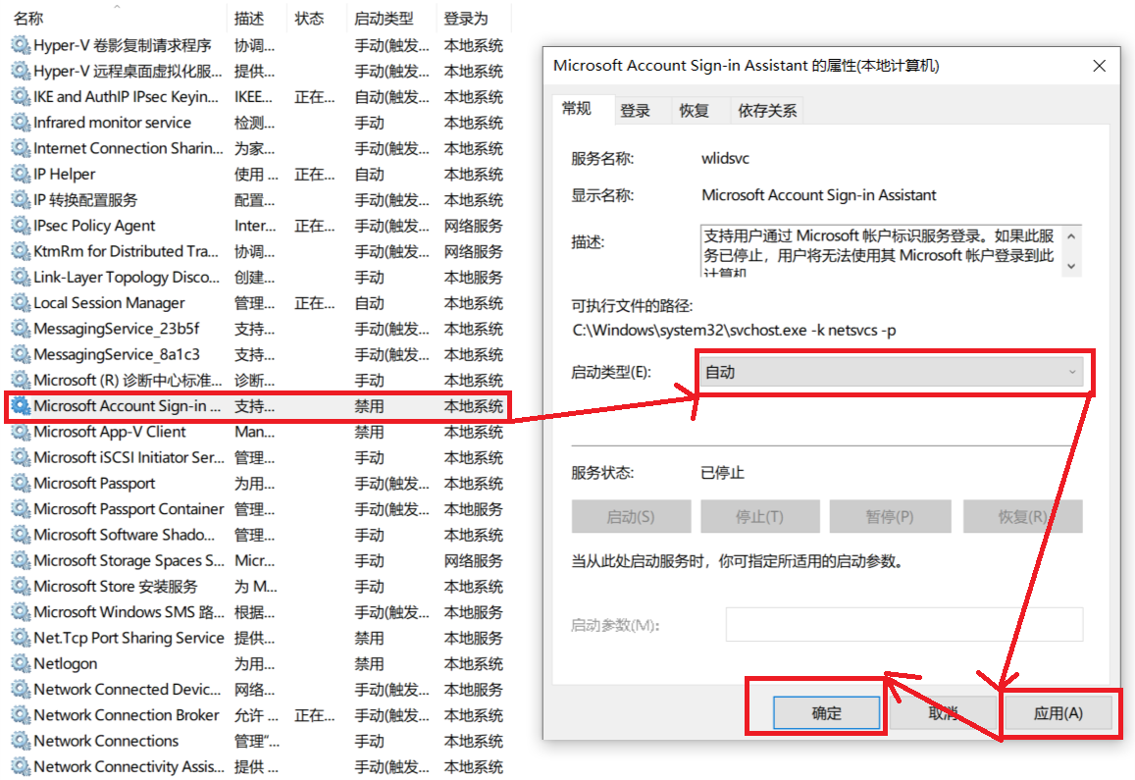Sort services by the 名称 column header
Viewport: 1135px width, 780px height.
29,19
